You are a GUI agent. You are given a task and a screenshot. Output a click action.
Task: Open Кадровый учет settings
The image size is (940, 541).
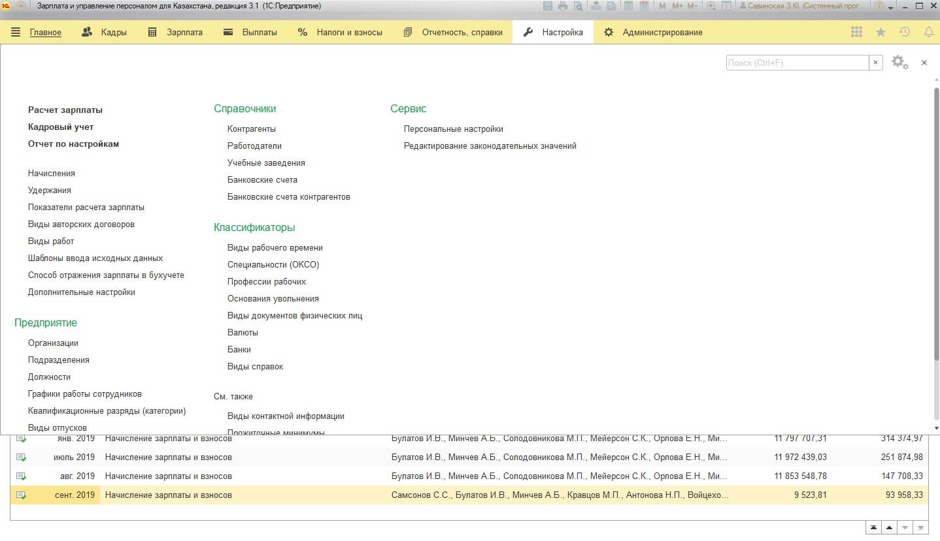tap(61, 127)
